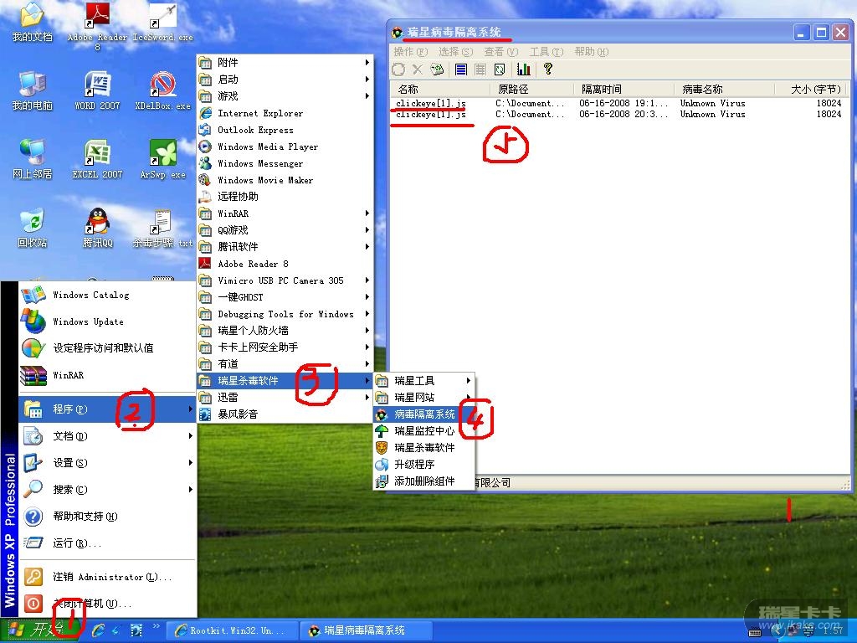857x643 pixels.
Task: Open the 查看(V) menu
Action: [501, 51]
